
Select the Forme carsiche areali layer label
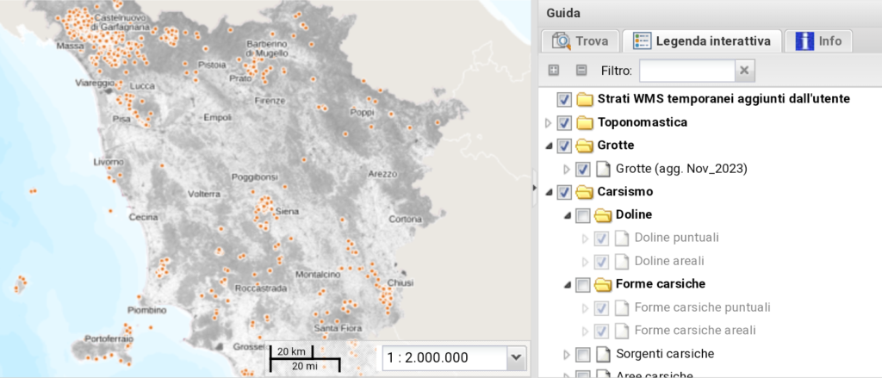click(x=694, y=331)
